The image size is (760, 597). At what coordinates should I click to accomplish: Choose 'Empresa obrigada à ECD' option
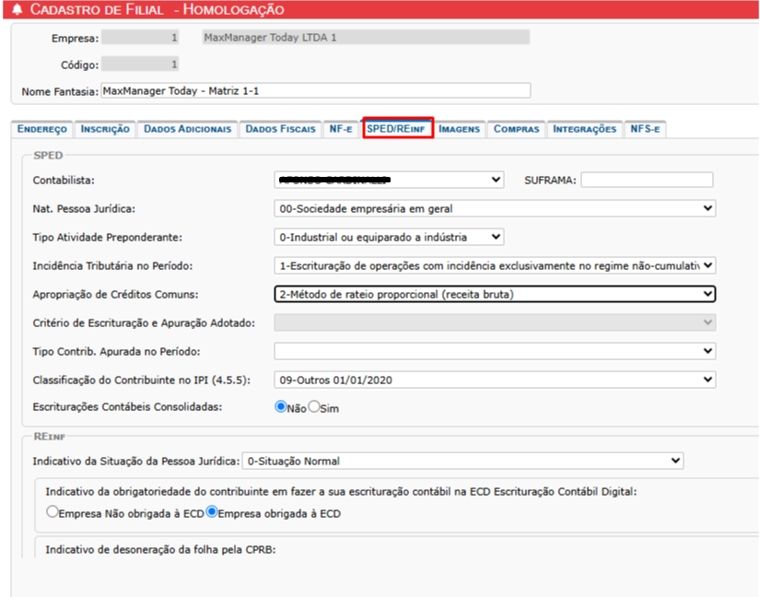(x=212, y=512)
